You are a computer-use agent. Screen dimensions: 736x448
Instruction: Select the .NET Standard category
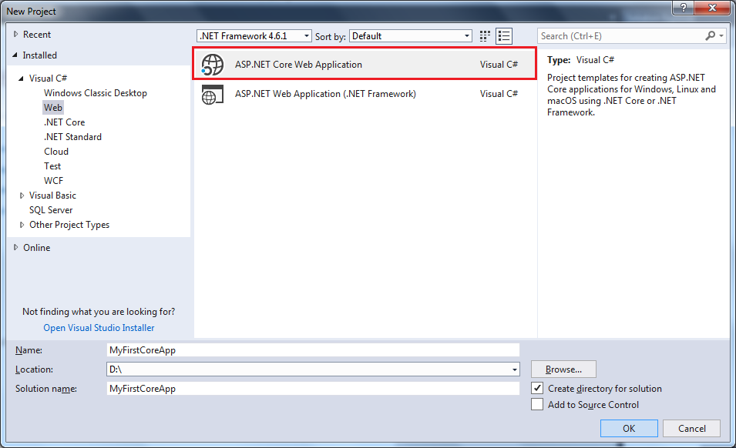[x=72, y=137]
